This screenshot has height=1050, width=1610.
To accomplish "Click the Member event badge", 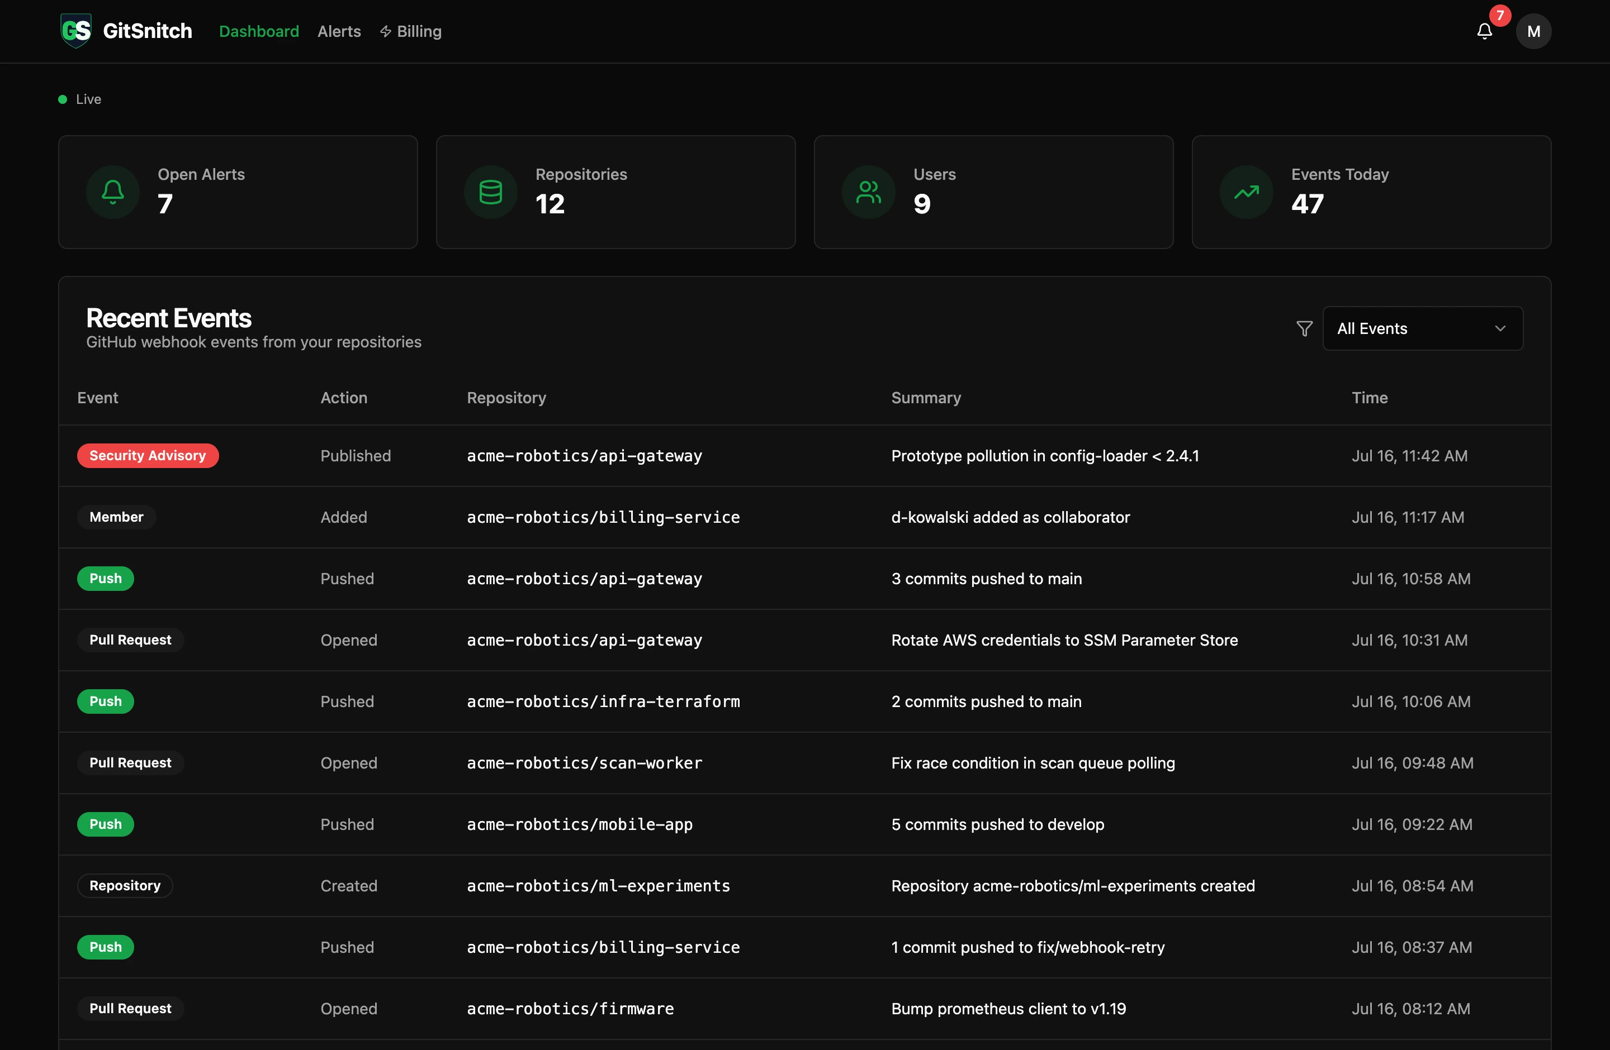I will [116, 517].
